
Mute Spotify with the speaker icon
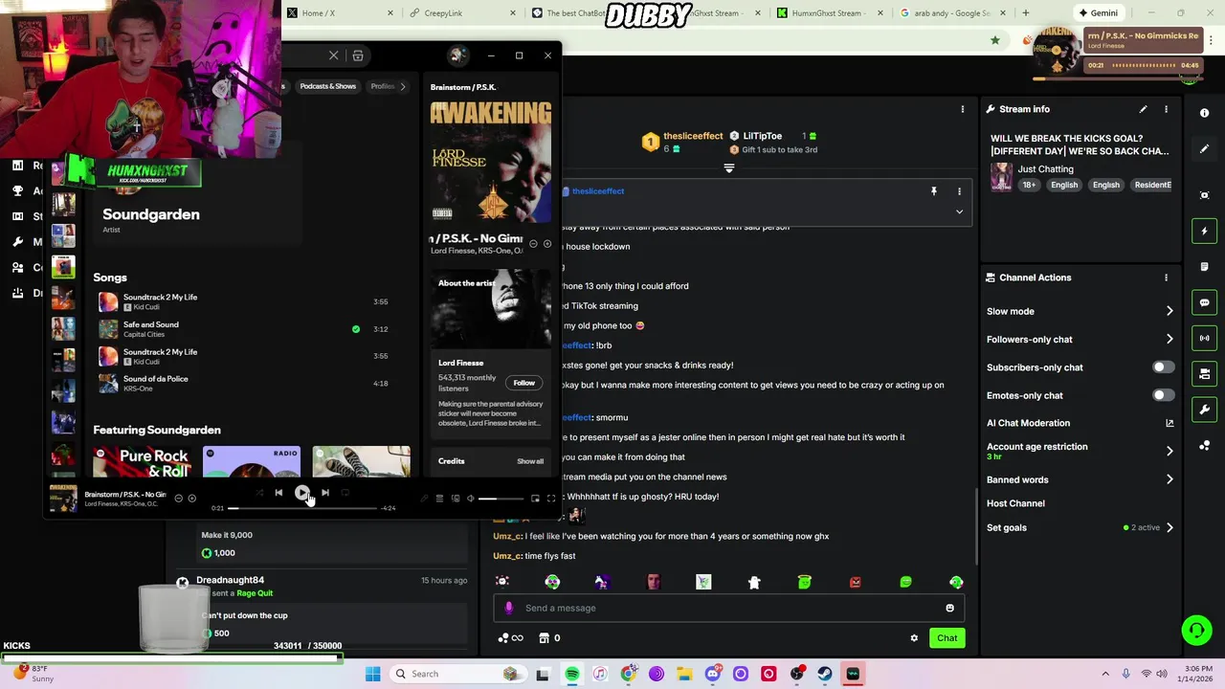470,499
